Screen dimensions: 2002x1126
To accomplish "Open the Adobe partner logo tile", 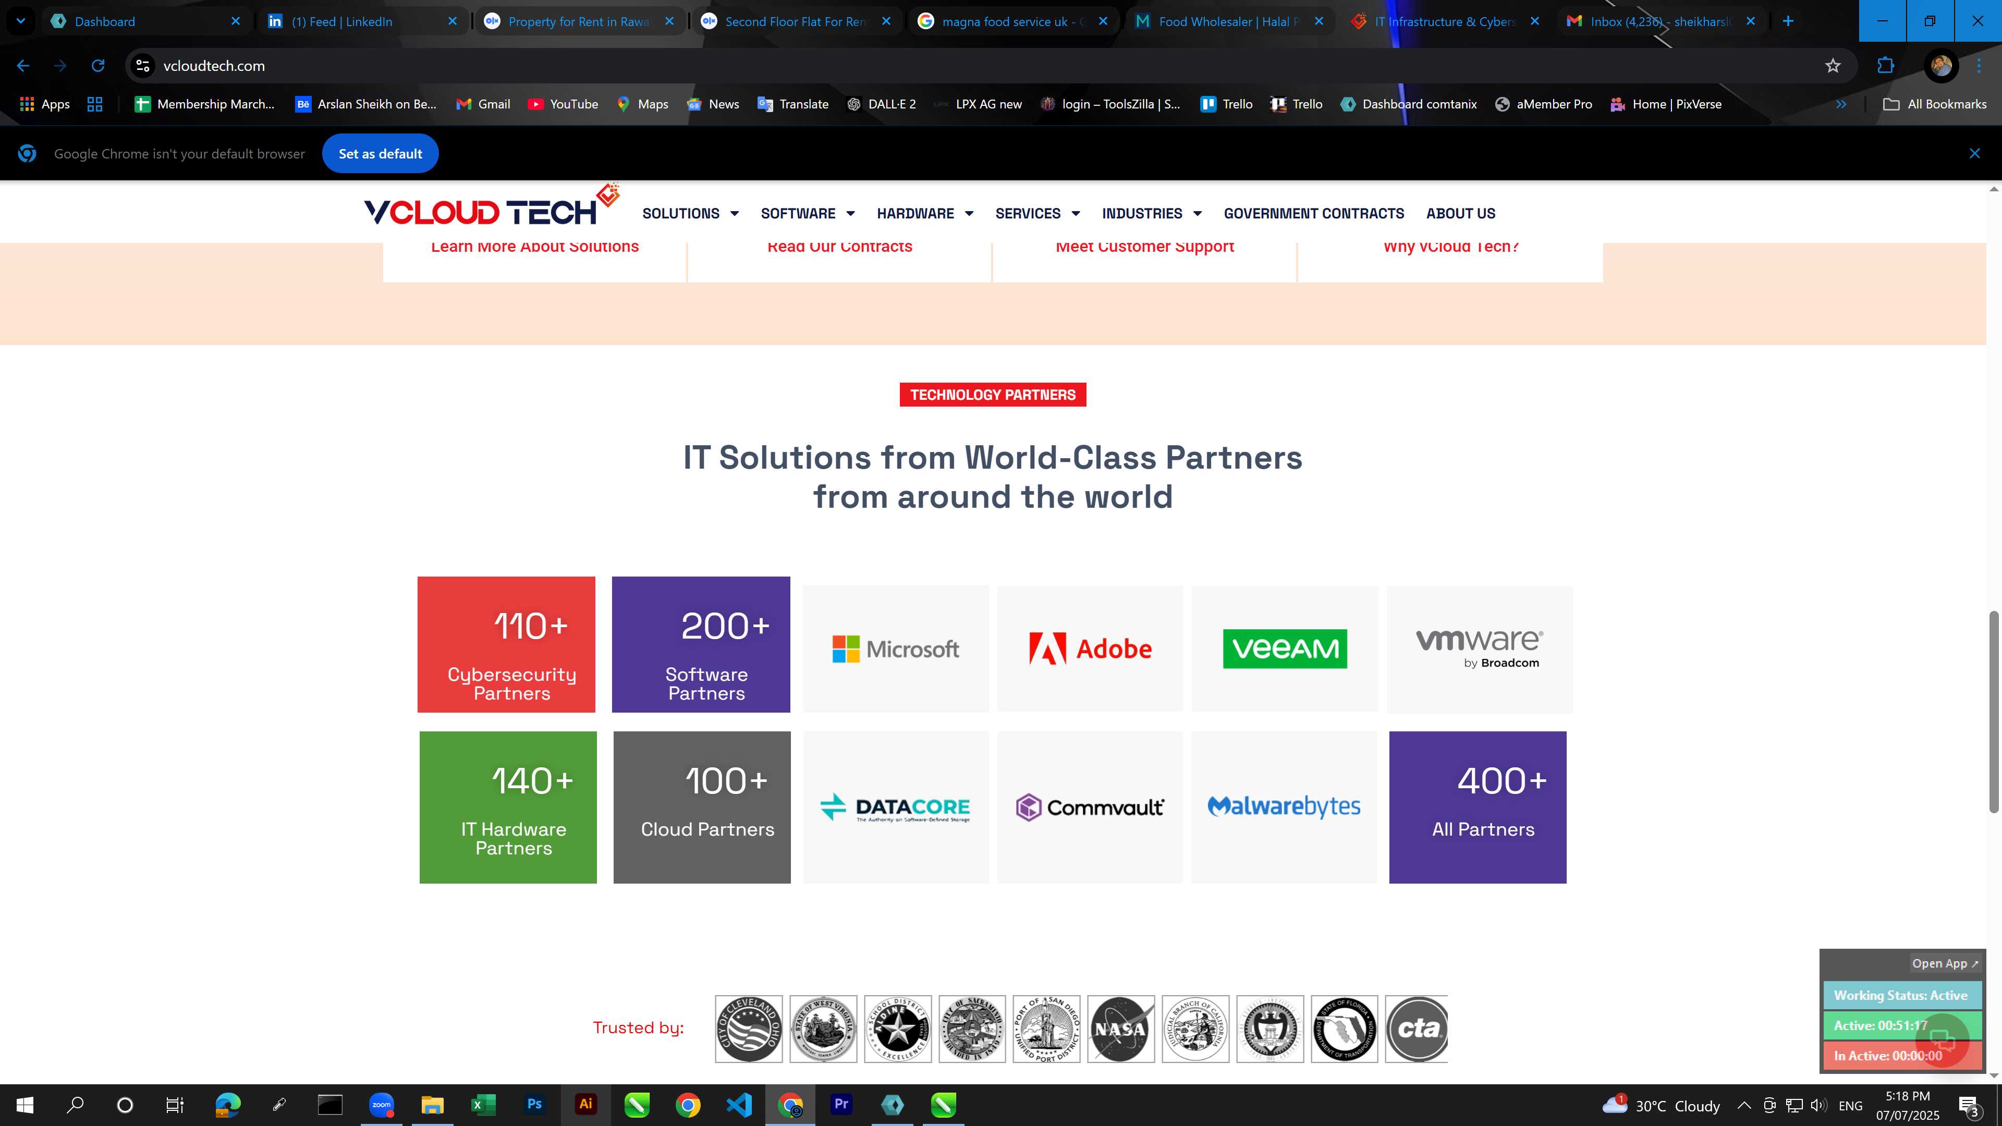I will 1090,649.
